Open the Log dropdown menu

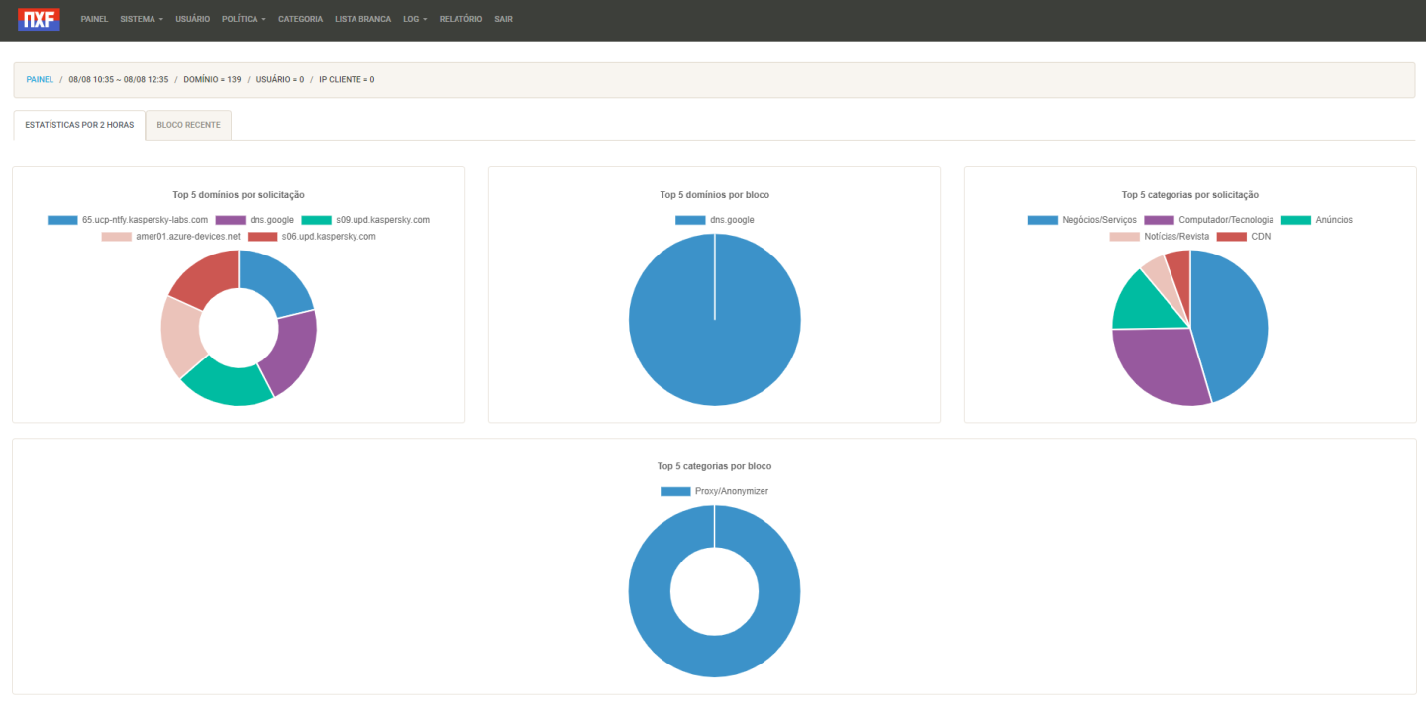415,19
